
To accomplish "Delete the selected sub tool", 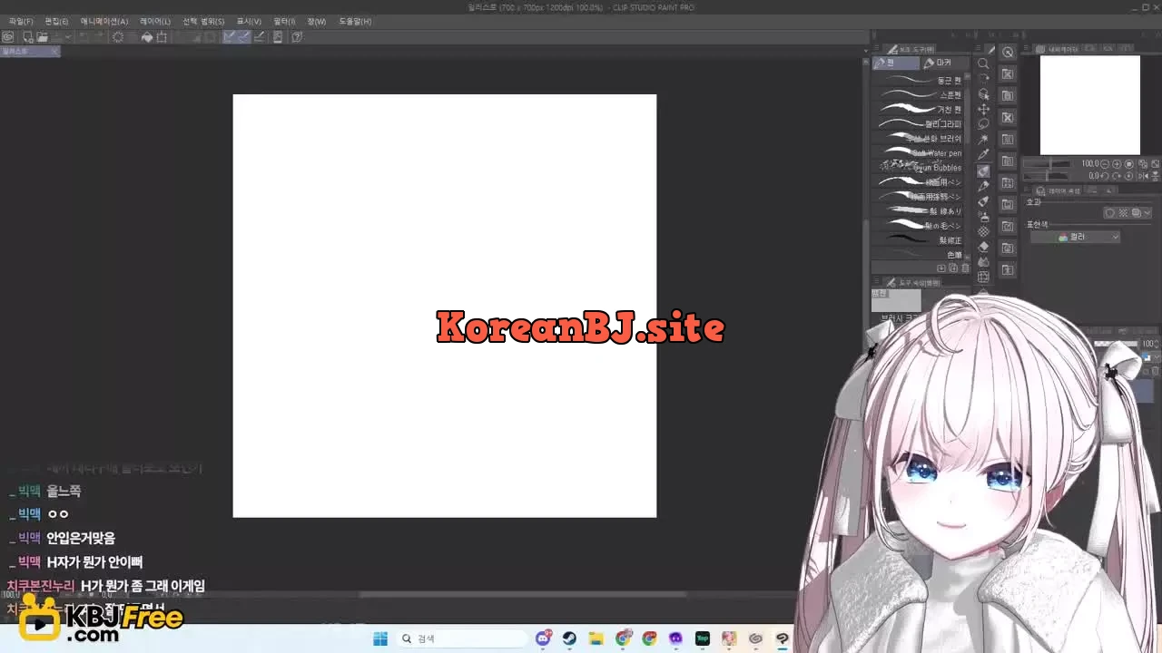I will coord(965,268).
